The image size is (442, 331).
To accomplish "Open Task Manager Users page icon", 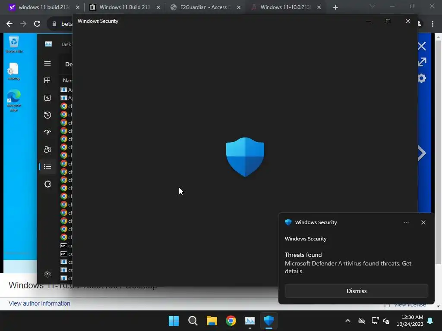I will [47, 150].
